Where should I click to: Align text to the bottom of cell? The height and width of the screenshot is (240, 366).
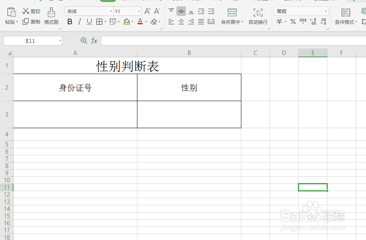click(191, 11)
